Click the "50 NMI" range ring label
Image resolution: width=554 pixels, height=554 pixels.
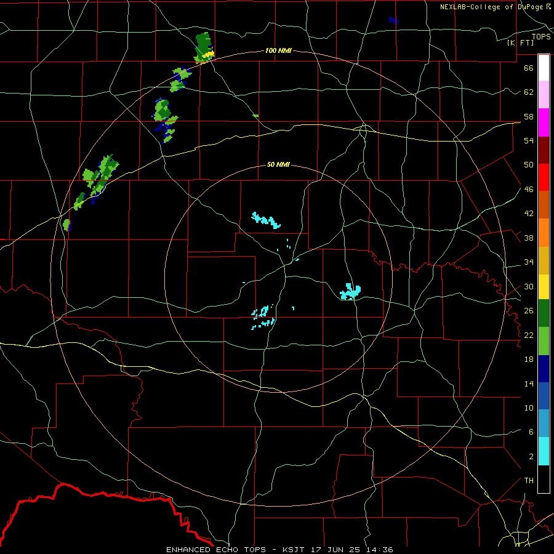tap(278, 164)
